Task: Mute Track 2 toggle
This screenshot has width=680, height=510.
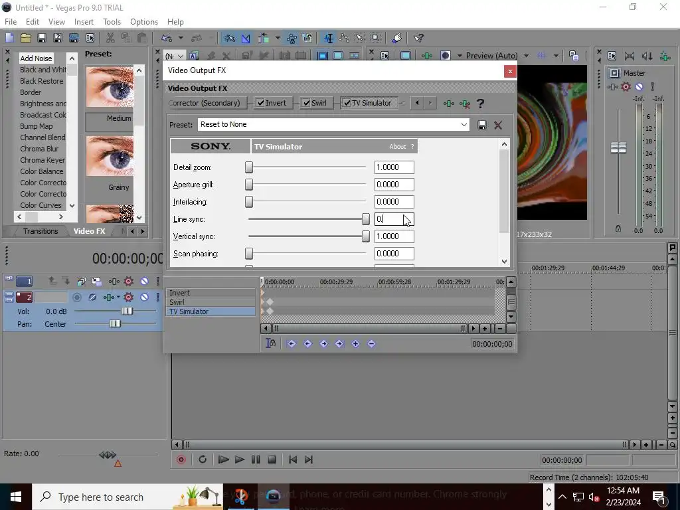Action: 144,297
